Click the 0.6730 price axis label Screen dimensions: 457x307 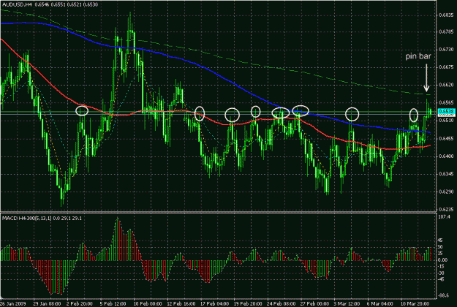(x=446, y=50)
